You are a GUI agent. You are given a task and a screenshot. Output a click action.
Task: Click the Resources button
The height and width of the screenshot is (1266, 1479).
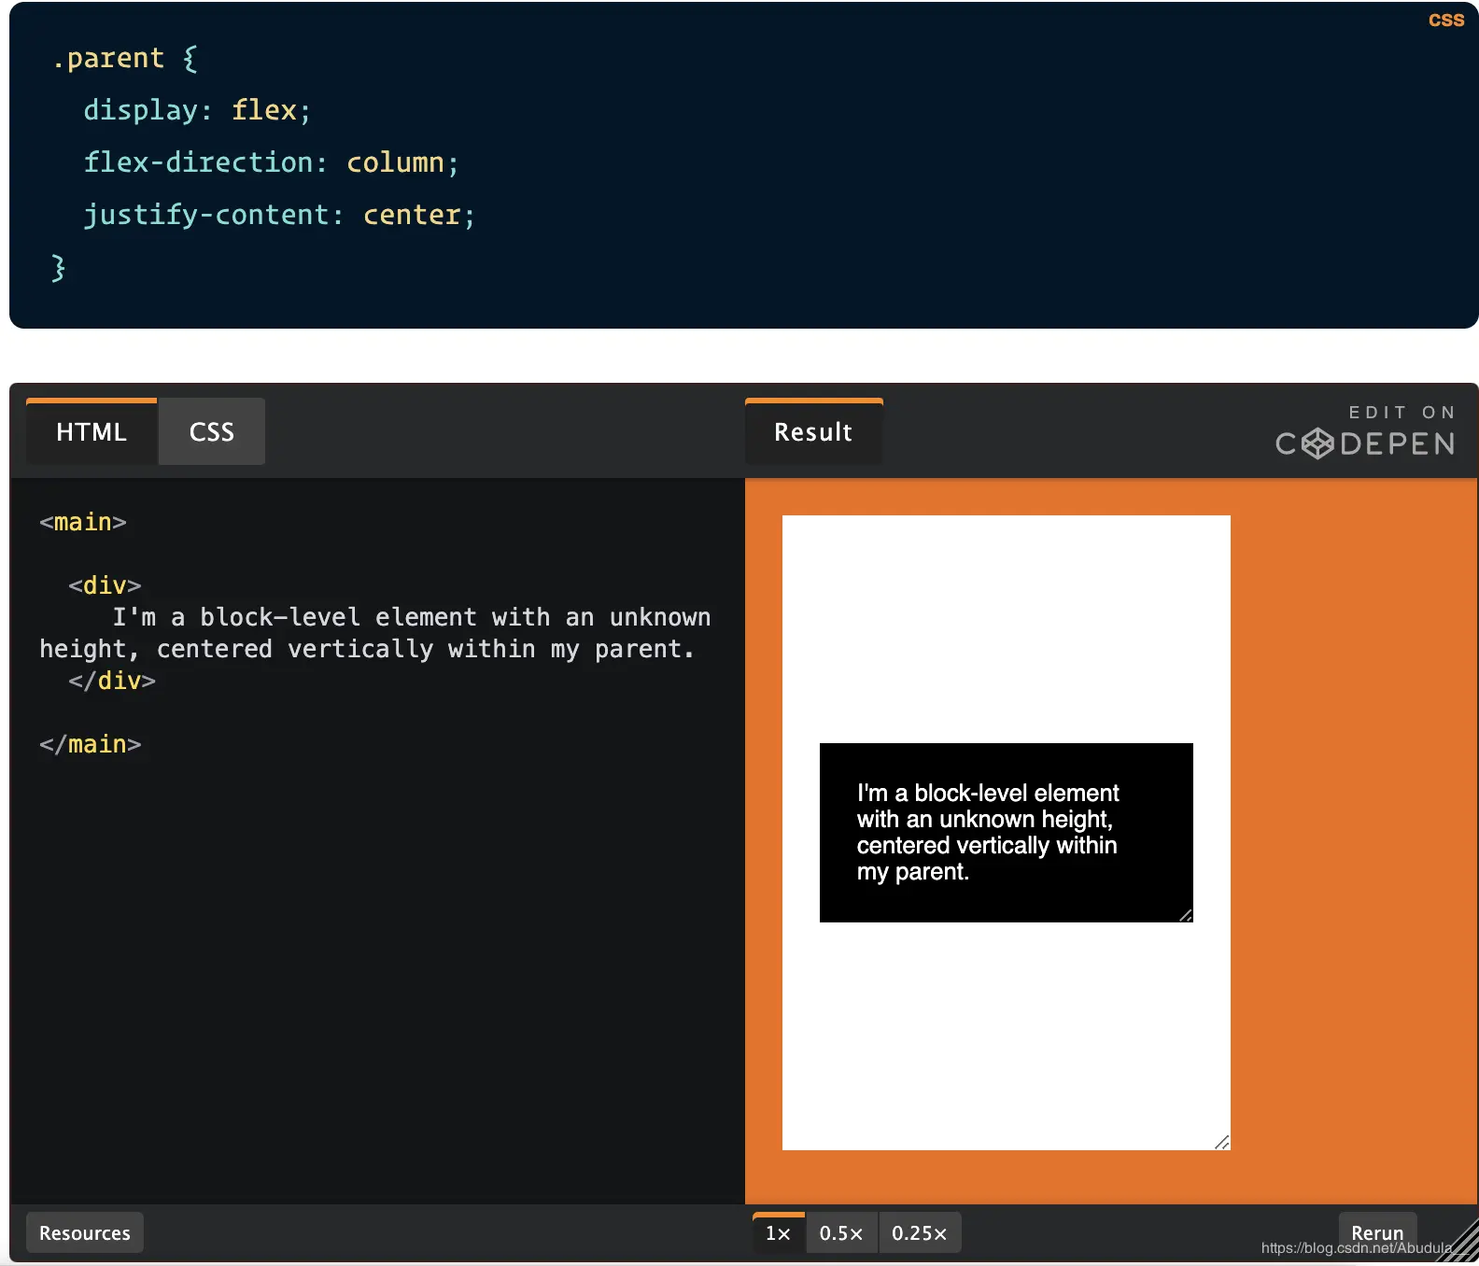click(85, 1233)
